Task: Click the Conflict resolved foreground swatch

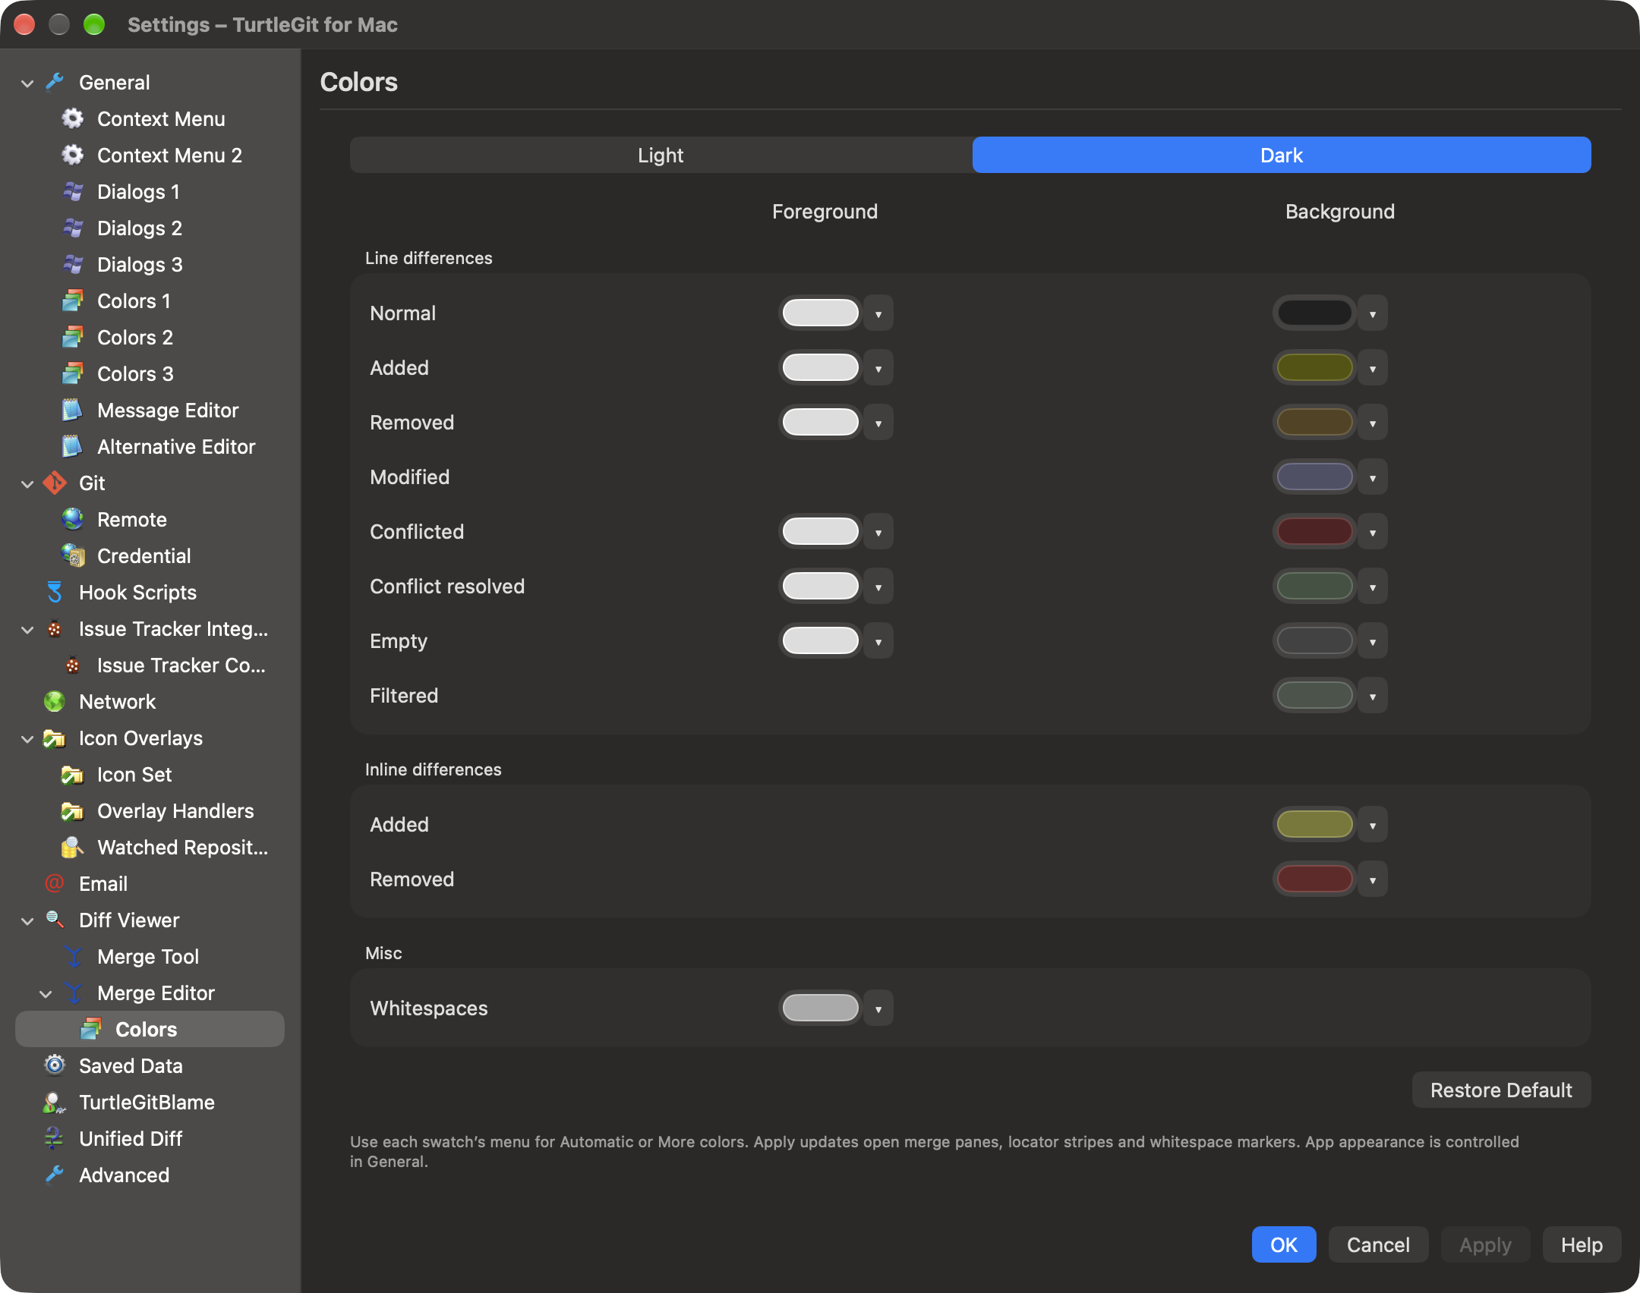Action: pos(820,587)
